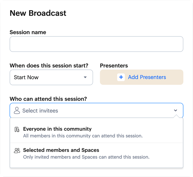Open the Start Now session time dropdown

51,77
